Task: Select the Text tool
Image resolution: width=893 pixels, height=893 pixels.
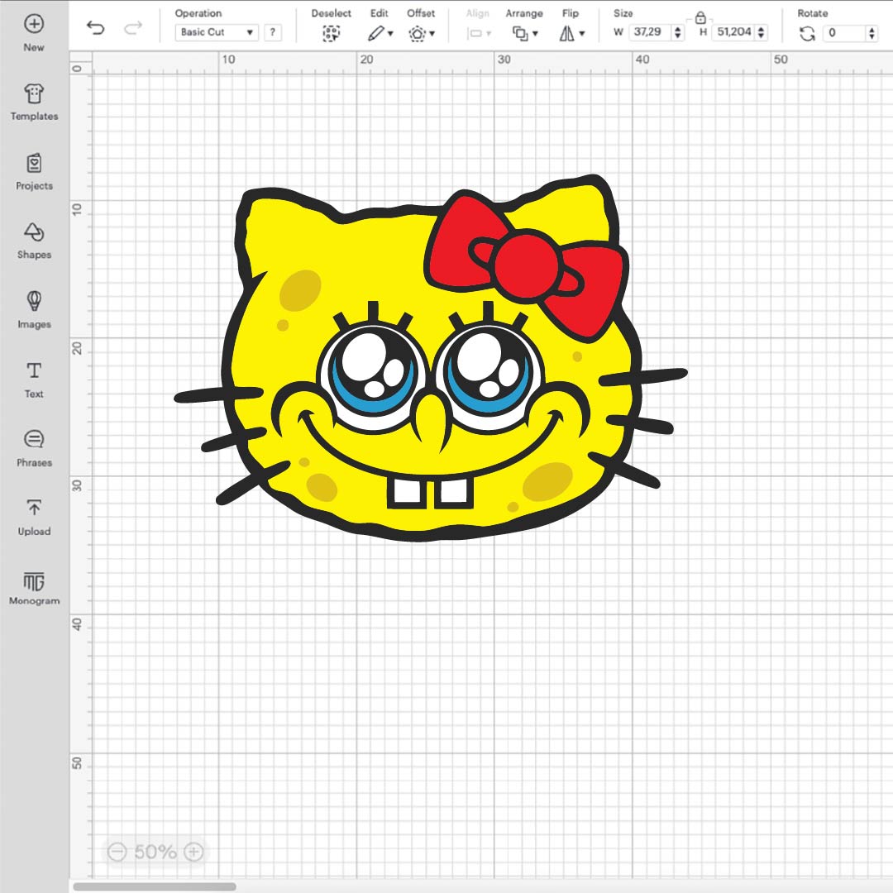Action: pos(34,380)
